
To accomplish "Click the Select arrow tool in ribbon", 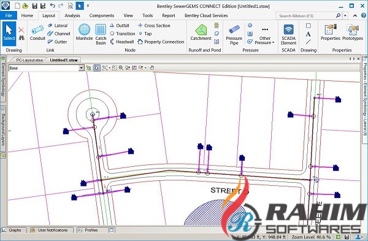I will click(9, 33).
